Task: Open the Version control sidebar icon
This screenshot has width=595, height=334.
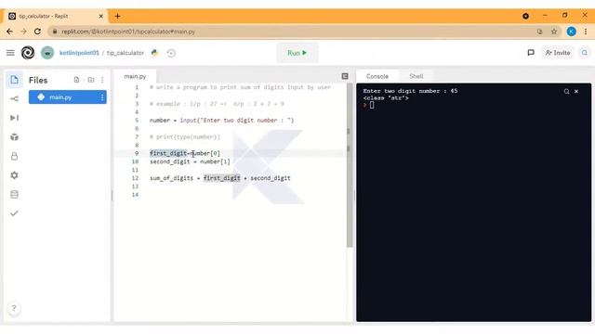Action: click(x=15, y=99)
